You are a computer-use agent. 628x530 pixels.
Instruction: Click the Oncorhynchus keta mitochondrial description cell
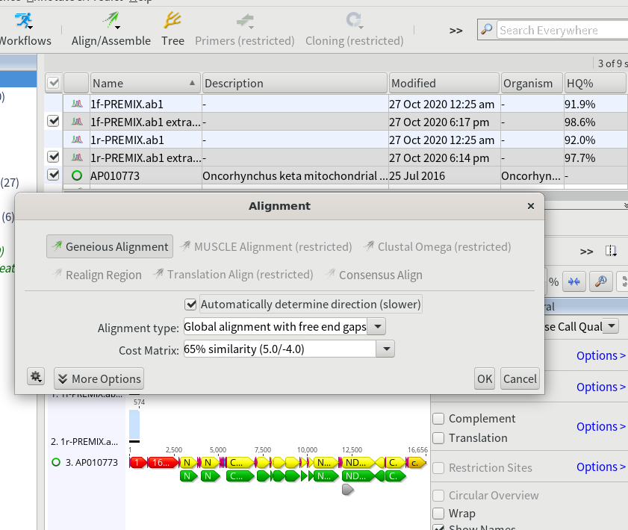(295, 176)
